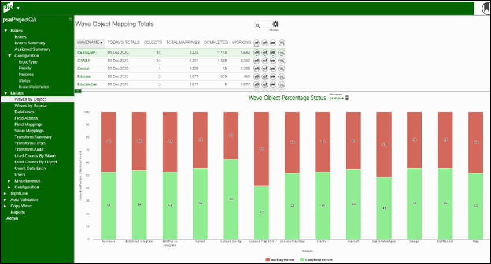Select Waves by Source menu item
The height and width of the screenshot is (264, 491).
click(31, 105)
